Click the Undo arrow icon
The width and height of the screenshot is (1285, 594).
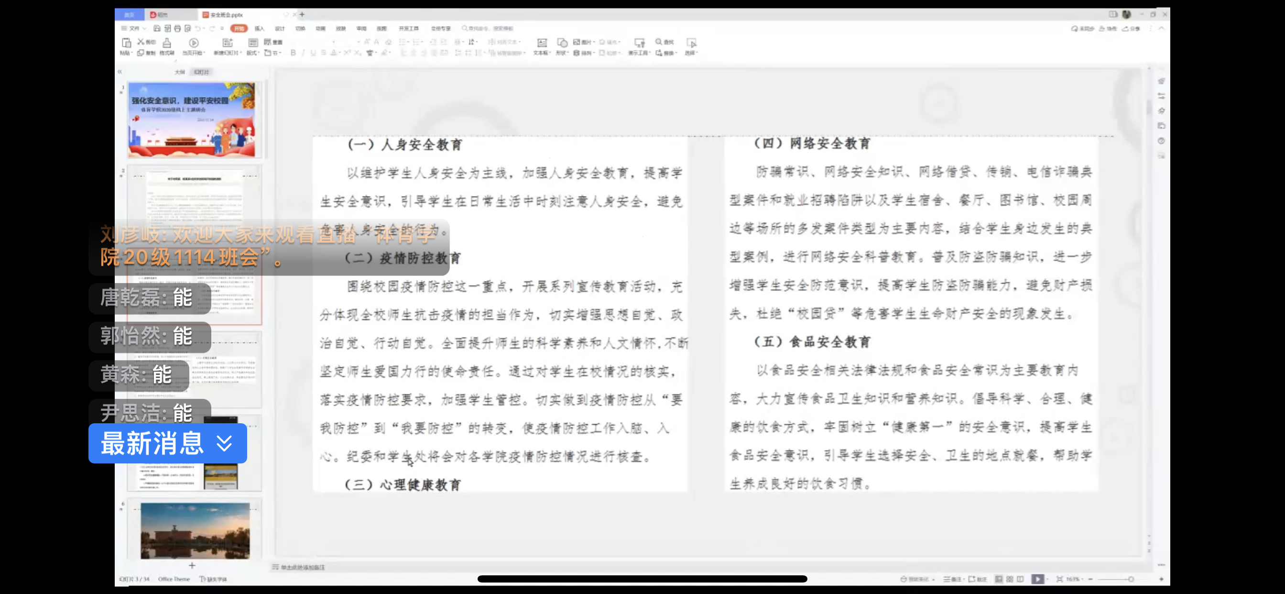click(x=198, y=28)
